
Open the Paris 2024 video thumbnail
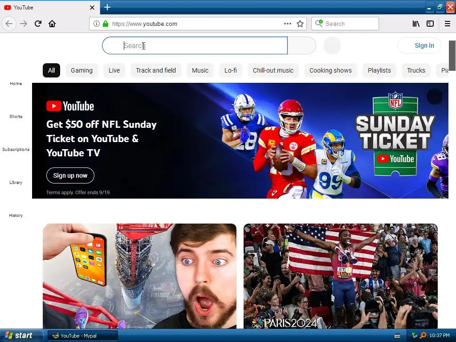[341, 276]
